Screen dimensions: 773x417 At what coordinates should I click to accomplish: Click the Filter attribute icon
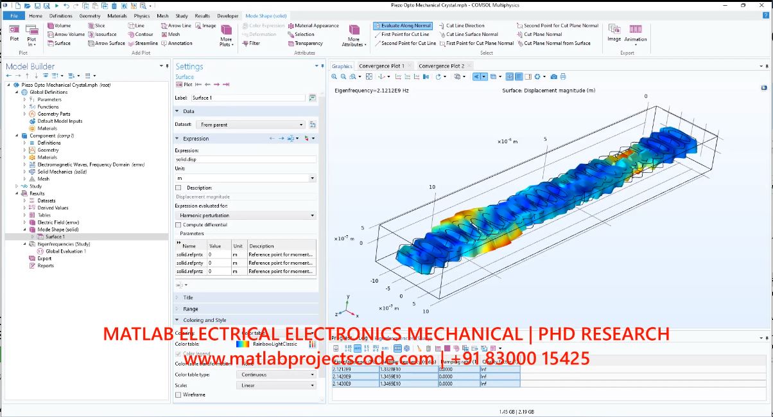click(245, 44)
